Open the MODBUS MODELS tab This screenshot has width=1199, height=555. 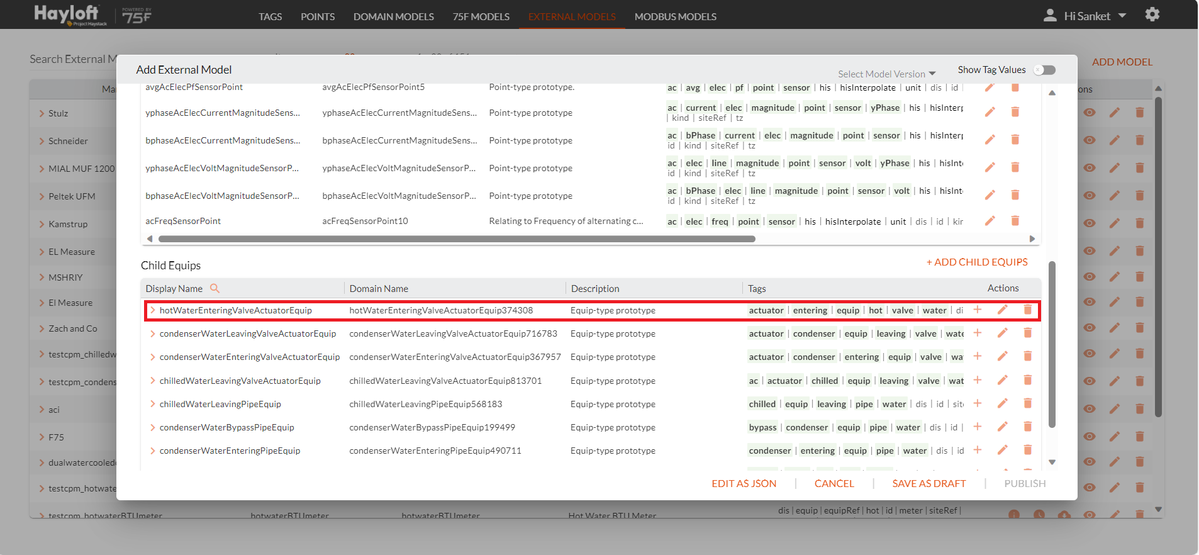(676, 16)
